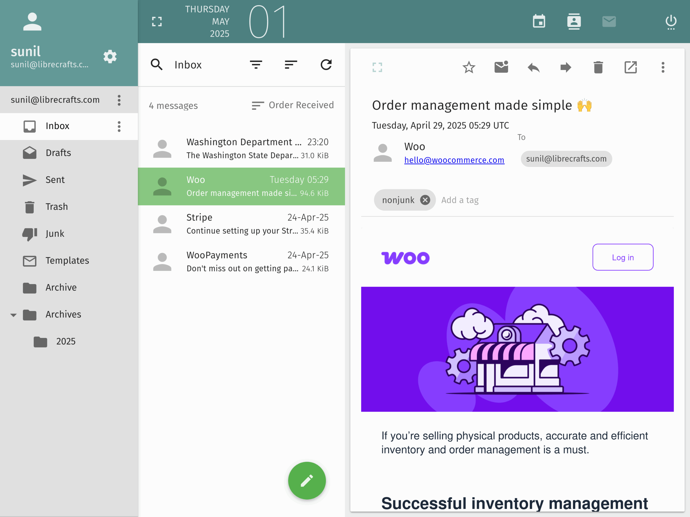Viewport: 690px width, 517px height.
Task: Log out with the power icon
Action: pos(671,22)
